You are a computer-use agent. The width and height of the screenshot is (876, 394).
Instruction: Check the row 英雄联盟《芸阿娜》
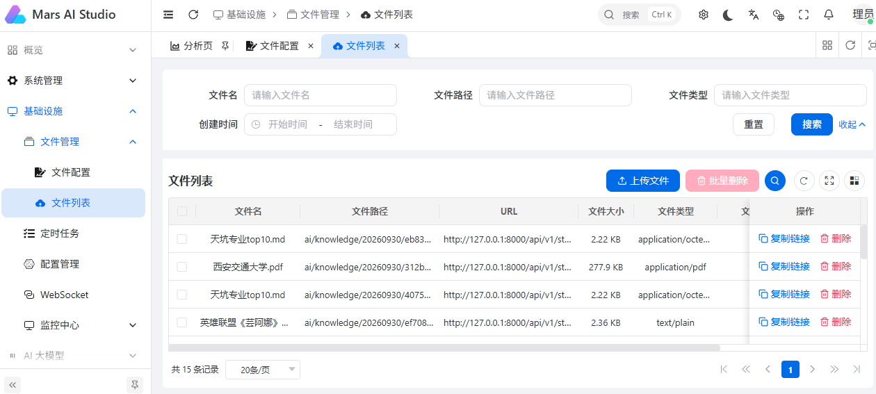(x=182, y=322)
